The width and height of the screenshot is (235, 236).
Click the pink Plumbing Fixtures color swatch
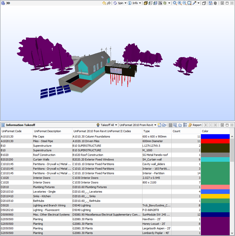pos(215,187)
